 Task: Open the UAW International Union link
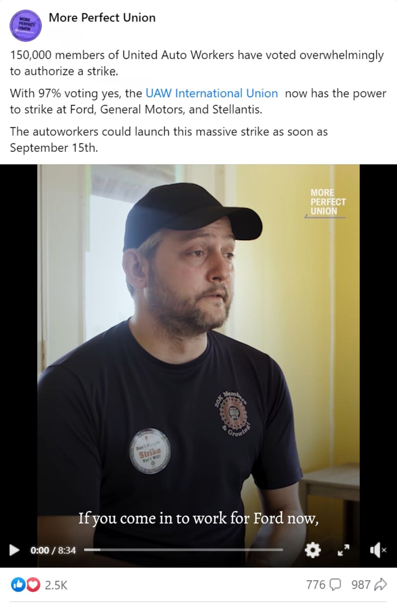click(x=212, y=93)
